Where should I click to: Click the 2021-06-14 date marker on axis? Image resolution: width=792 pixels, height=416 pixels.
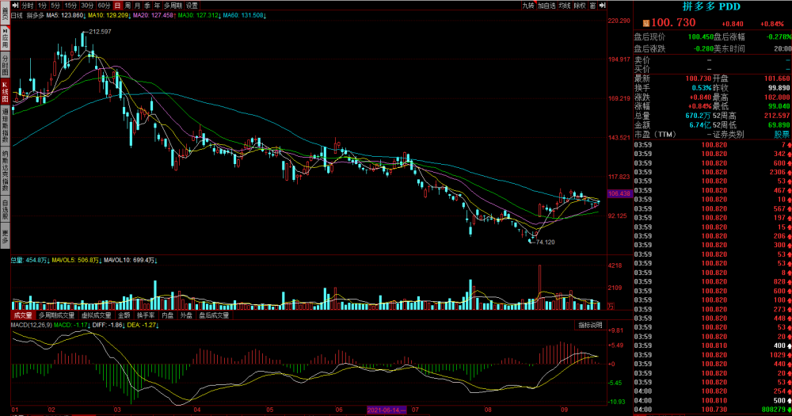[x=386, y=410]
